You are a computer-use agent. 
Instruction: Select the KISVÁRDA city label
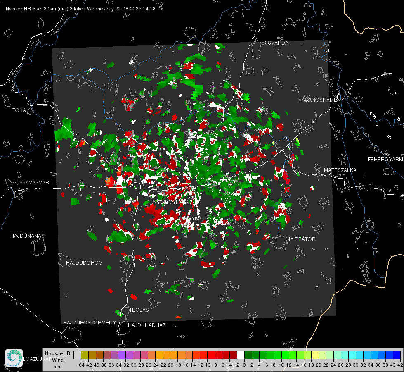coord(276,43)
